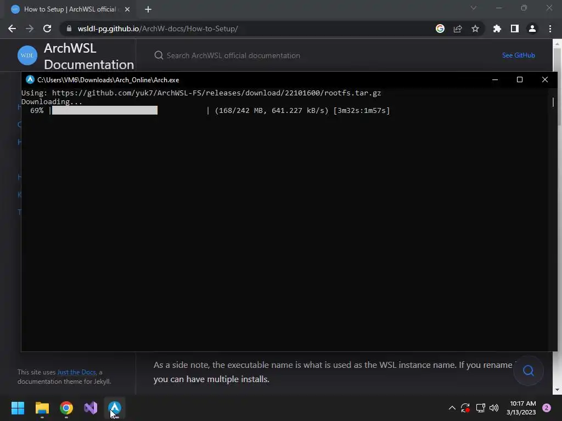Click the Google icon in address bar
This screenshot has height=421, width=562.
pyautogui.click(x=440, y=29)
